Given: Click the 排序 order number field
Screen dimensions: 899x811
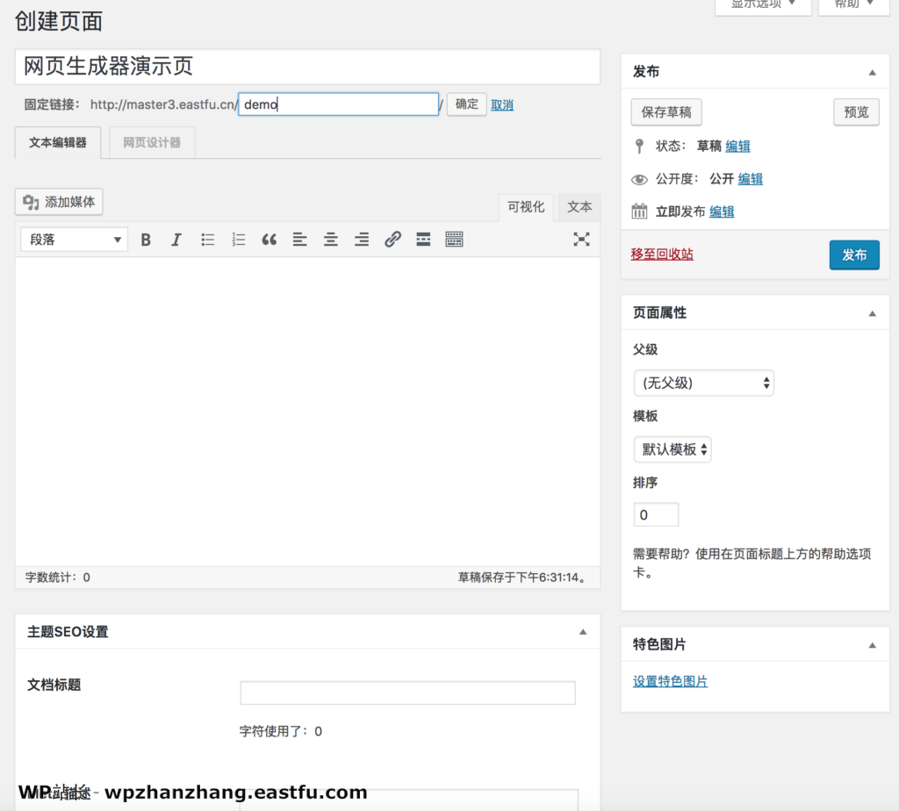Looking at the screenshot, I should (x=656, y=514).
